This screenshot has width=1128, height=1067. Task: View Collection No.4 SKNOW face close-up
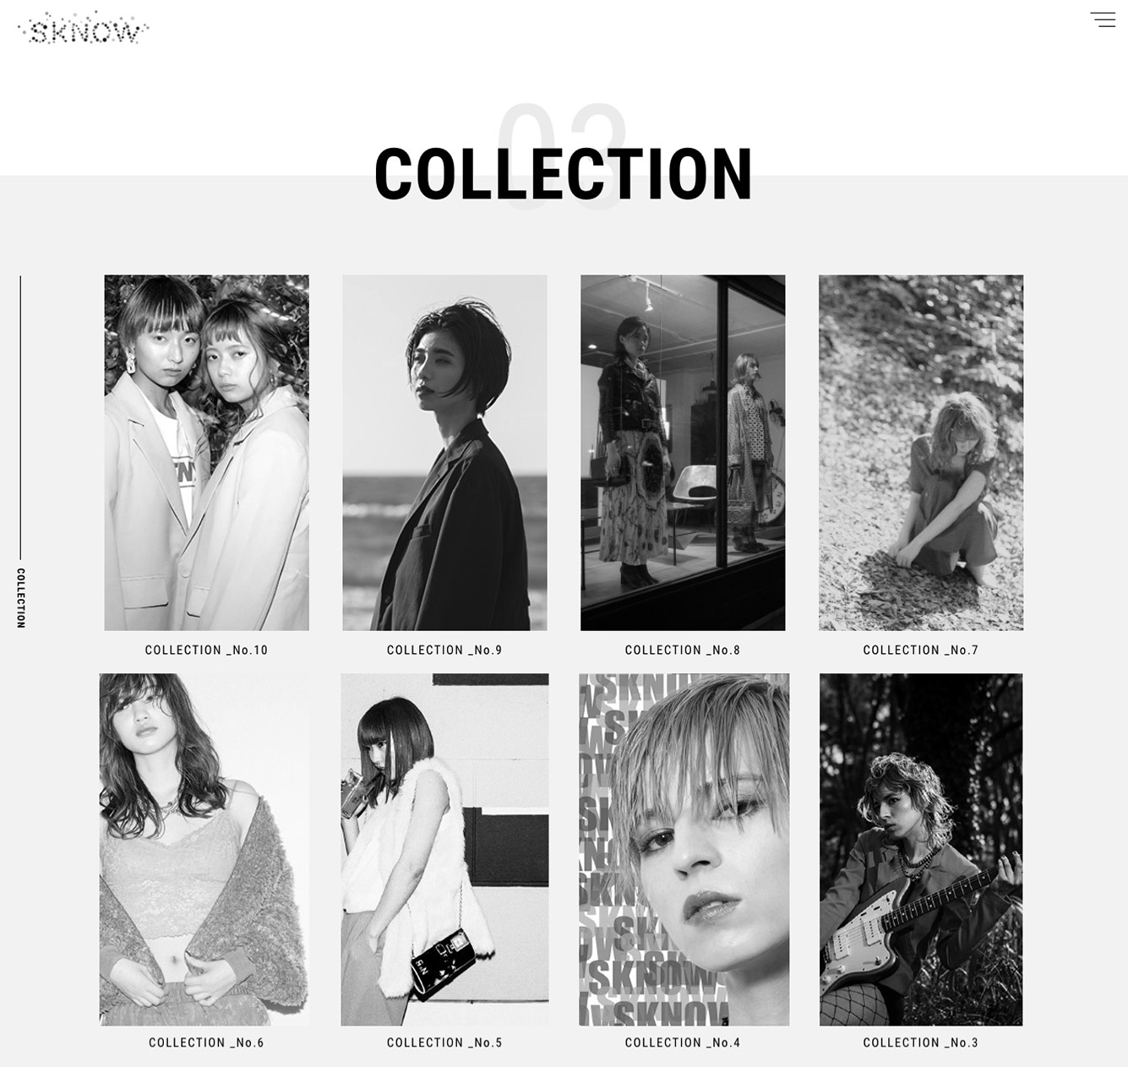pyautogui.click(x=684, y=849)
